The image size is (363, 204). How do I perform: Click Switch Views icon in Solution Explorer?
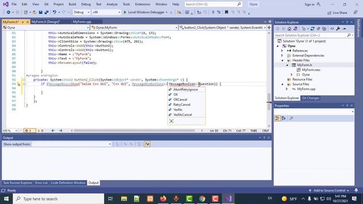click(x=295, y=29)
